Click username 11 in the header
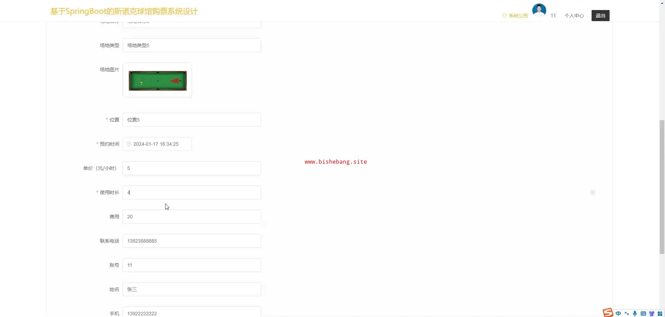Screen dimensions: 665x317 (553, 16)
